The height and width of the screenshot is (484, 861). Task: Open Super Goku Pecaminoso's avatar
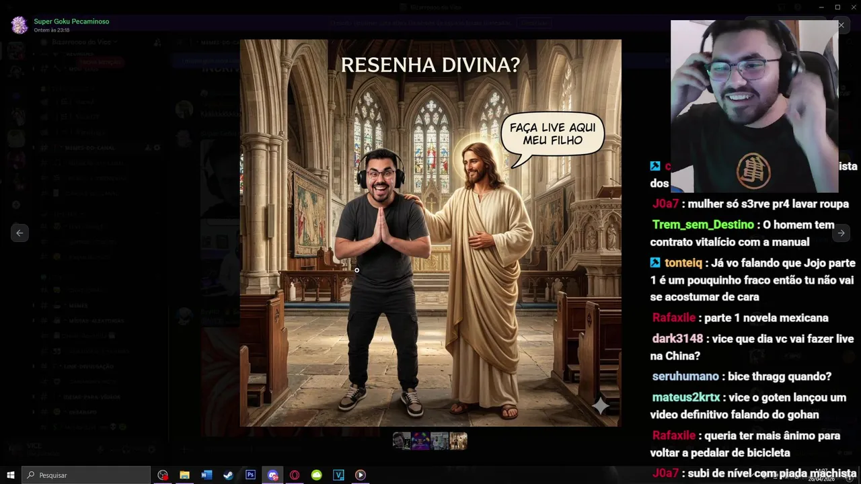click(x=20, y=26)
